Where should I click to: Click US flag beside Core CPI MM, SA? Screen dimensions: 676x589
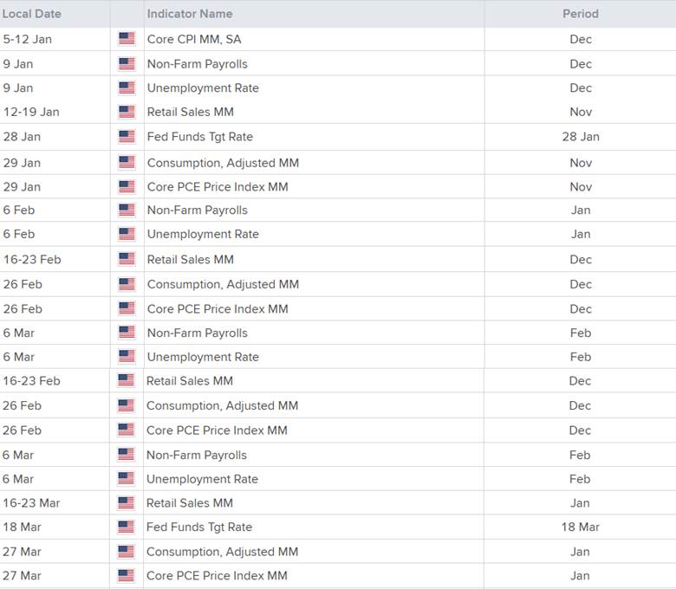pos(127,39)
